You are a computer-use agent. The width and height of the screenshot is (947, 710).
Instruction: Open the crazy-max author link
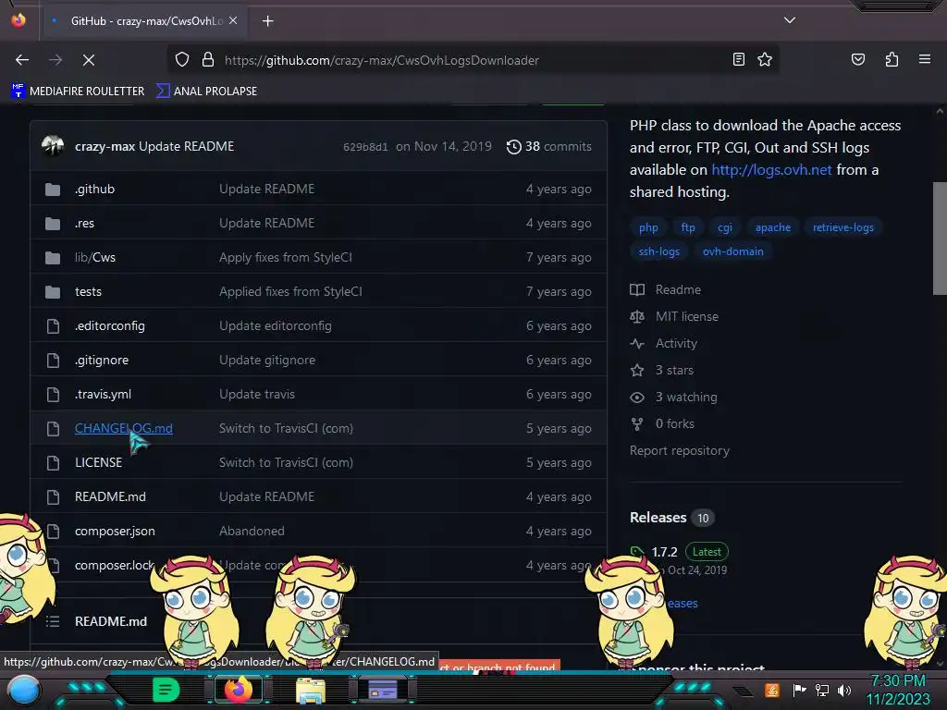click(x=105, y=147)
